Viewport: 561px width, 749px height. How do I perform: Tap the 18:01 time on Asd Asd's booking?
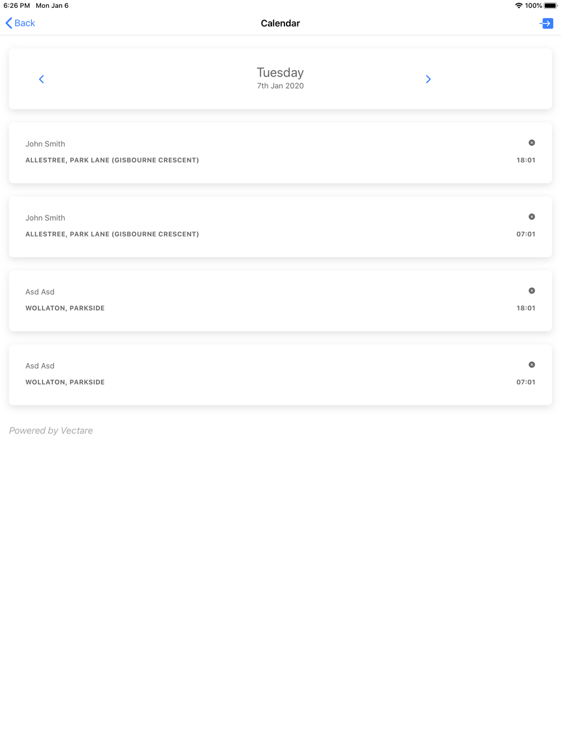(x=526, y=308)
